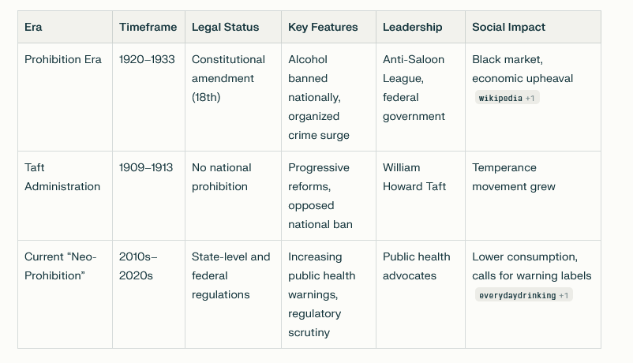Select the Leadership column header

[x=421, y=27]
